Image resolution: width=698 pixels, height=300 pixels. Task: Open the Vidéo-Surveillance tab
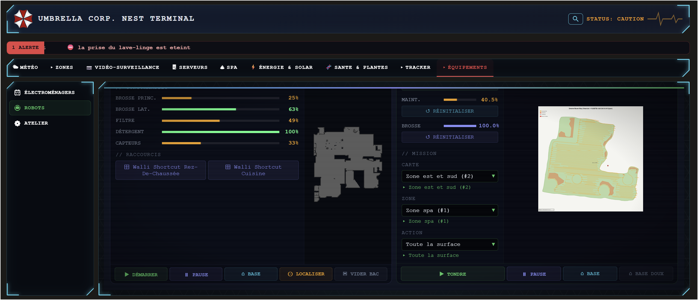123,67
